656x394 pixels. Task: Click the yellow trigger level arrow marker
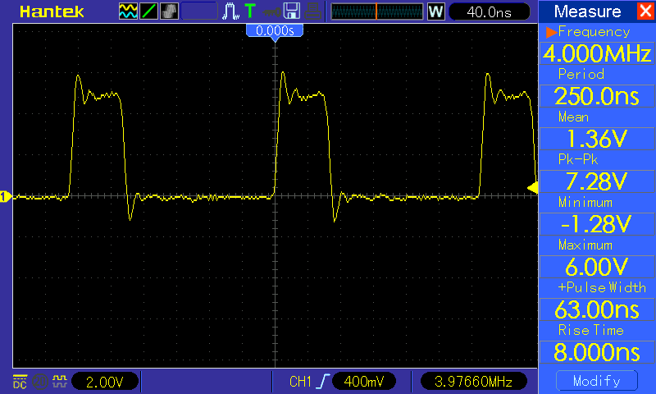click(533, 188)
